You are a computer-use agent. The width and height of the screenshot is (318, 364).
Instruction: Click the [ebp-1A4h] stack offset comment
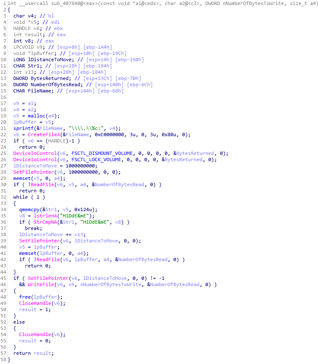(x=98, y=47)
